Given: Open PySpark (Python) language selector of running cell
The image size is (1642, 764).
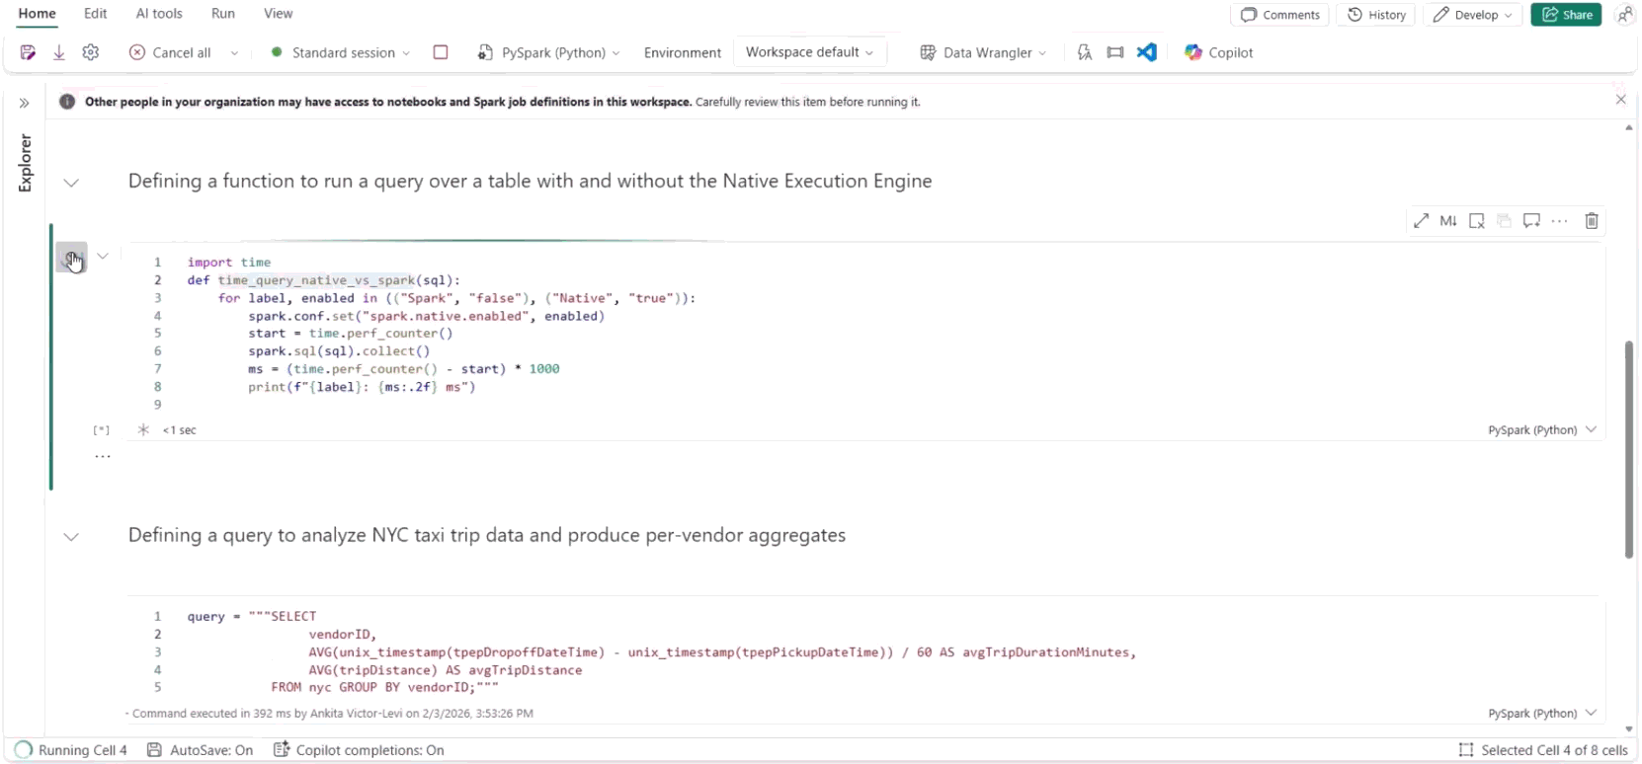Looking at the screenshot, I should pos(1542,430).
